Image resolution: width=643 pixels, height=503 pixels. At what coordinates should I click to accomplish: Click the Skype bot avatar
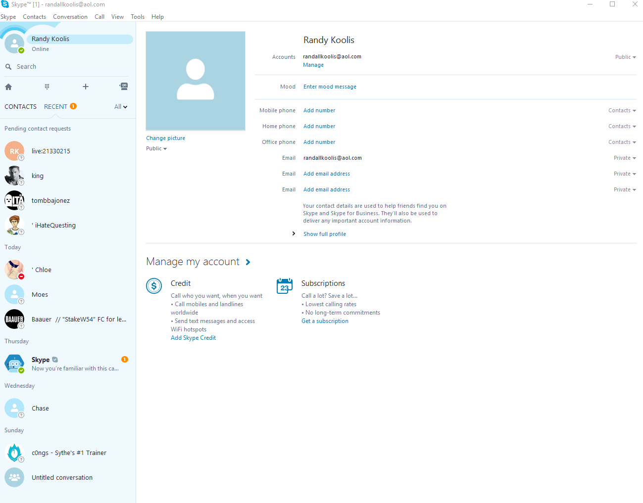pos(14,364)
